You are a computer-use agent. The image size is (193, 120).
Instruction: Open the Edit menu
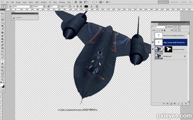point(12,2)
